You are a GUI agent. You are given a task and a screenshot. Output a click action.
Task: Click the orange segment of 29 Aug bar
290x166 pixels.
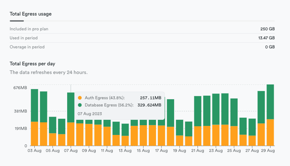pyautogui.click(x=270, y=132)
